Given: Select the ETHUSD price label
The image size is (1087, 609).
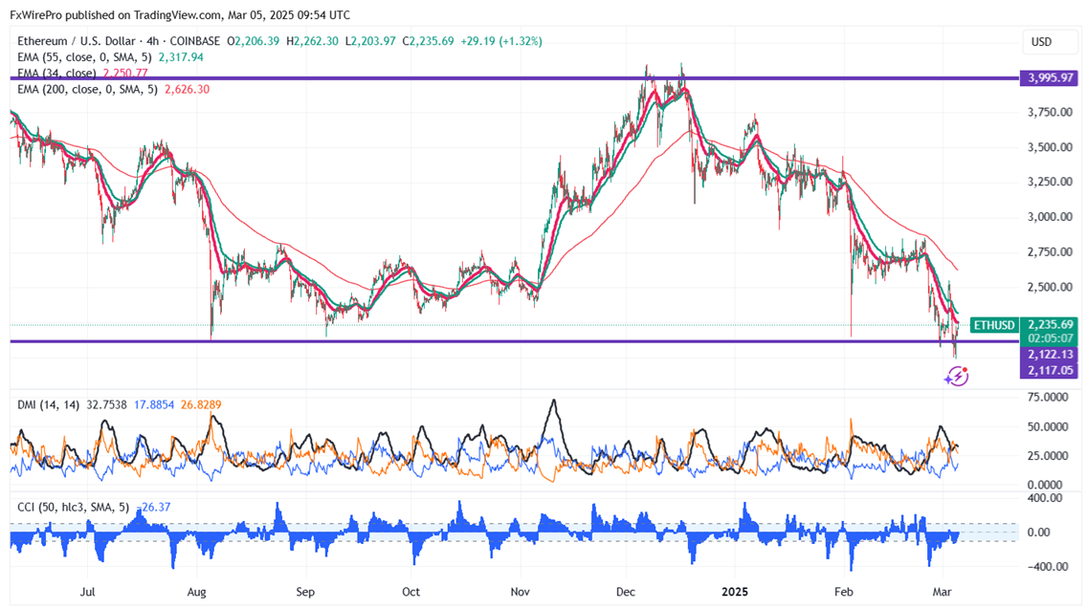Looking at the screenshot, I should coord(994,325).
